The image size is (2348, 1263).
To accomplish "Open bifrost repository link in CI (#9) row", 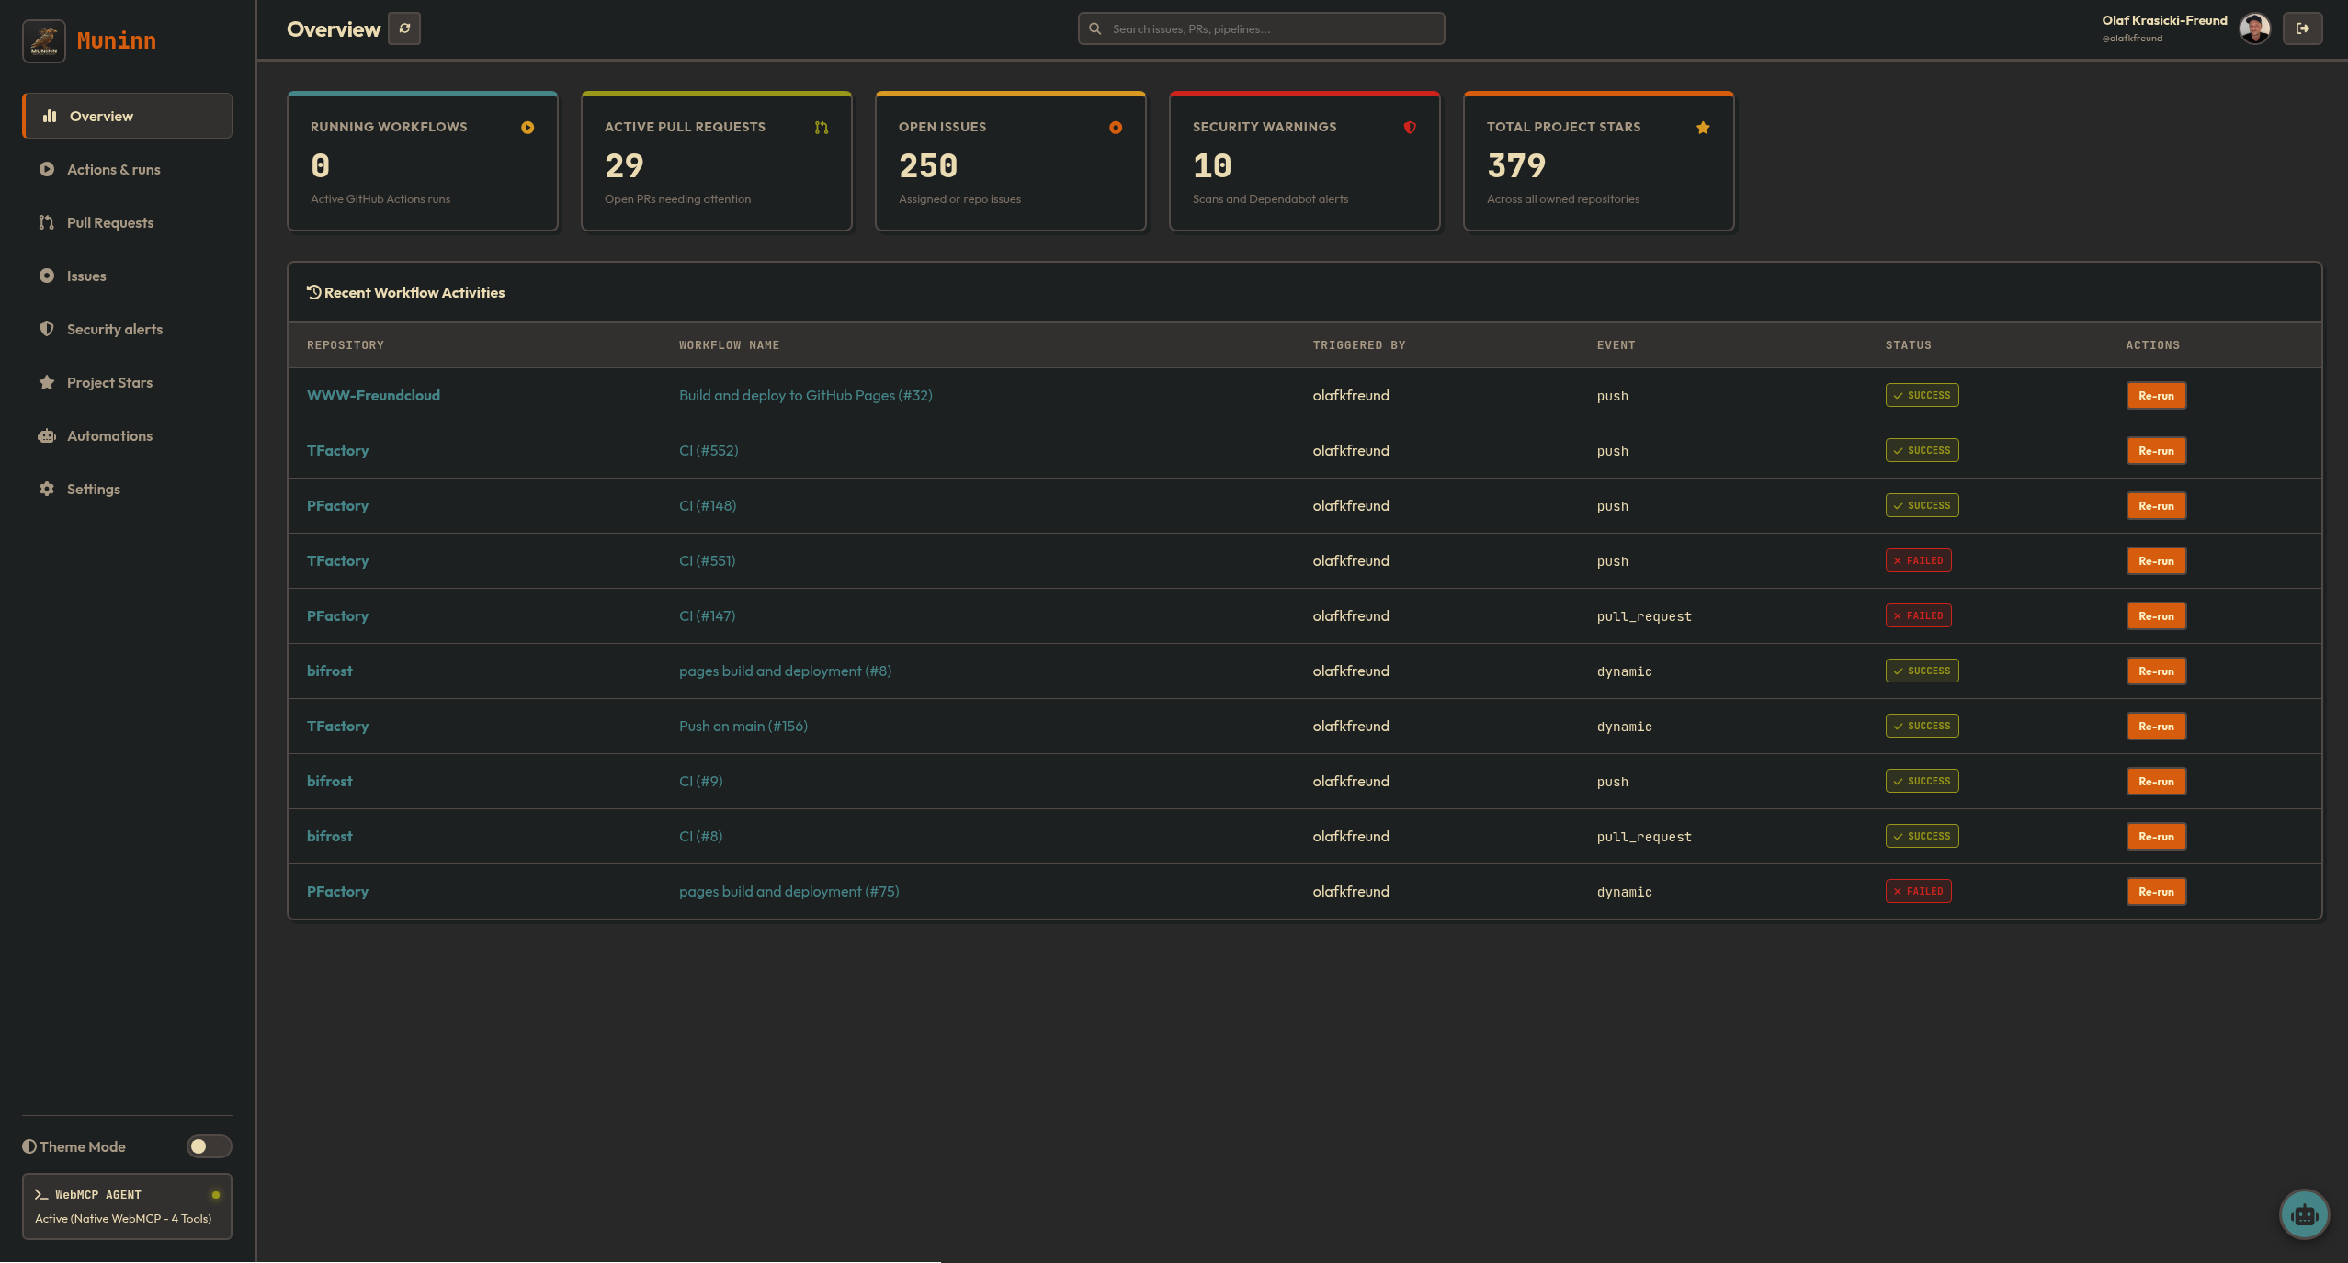I will coord(329,781).
